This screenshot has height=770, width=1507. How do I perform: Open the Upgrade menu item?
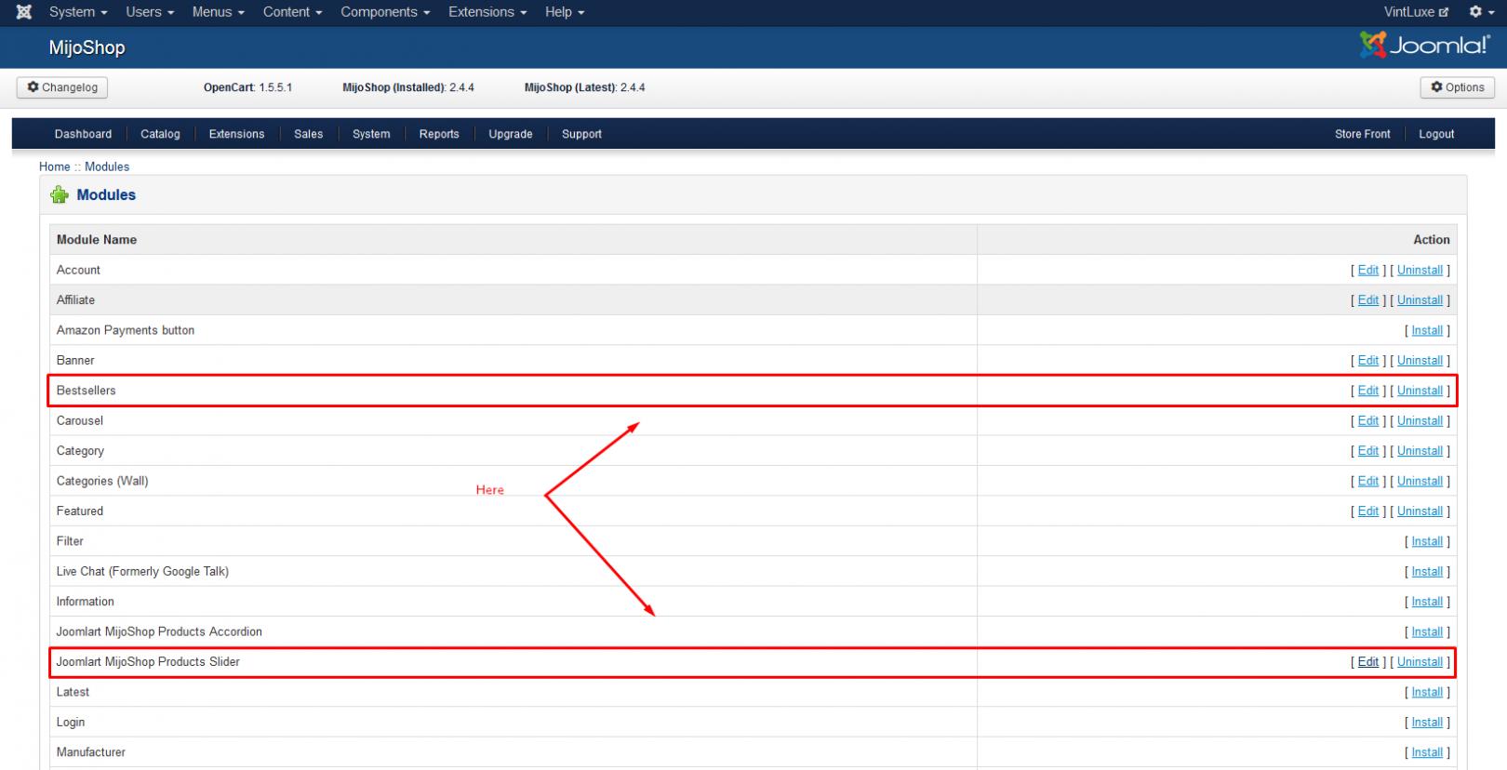pyautogui.click(x=511, y=134)
